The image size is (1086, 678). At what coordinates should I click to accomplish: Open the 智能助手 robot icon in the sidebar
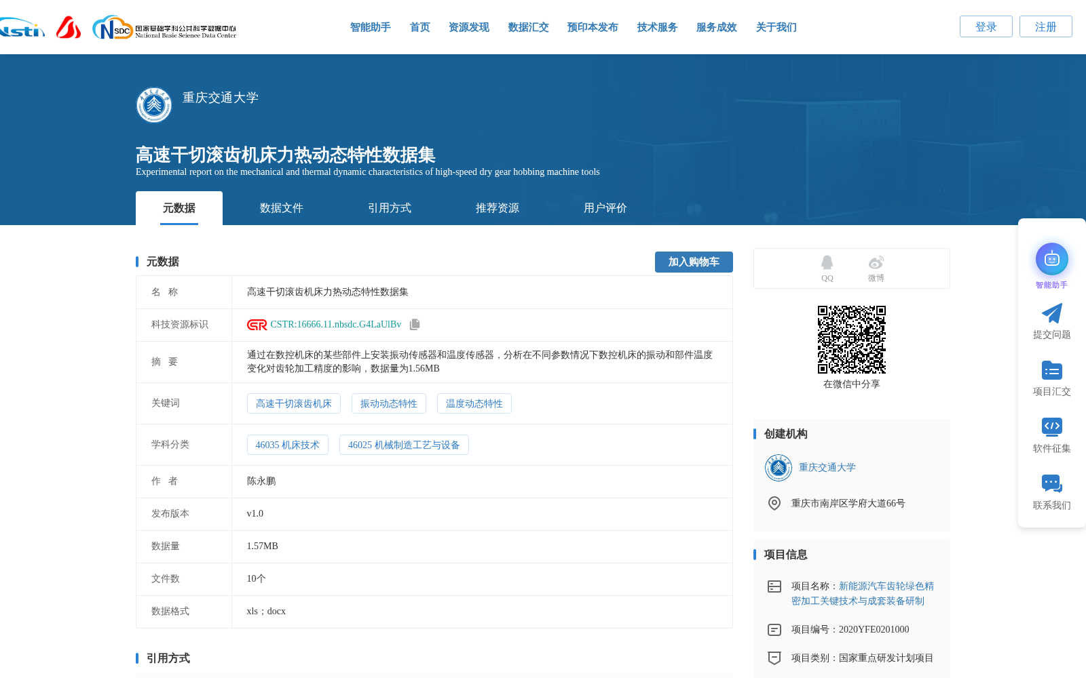click(x=1052, y=259)
